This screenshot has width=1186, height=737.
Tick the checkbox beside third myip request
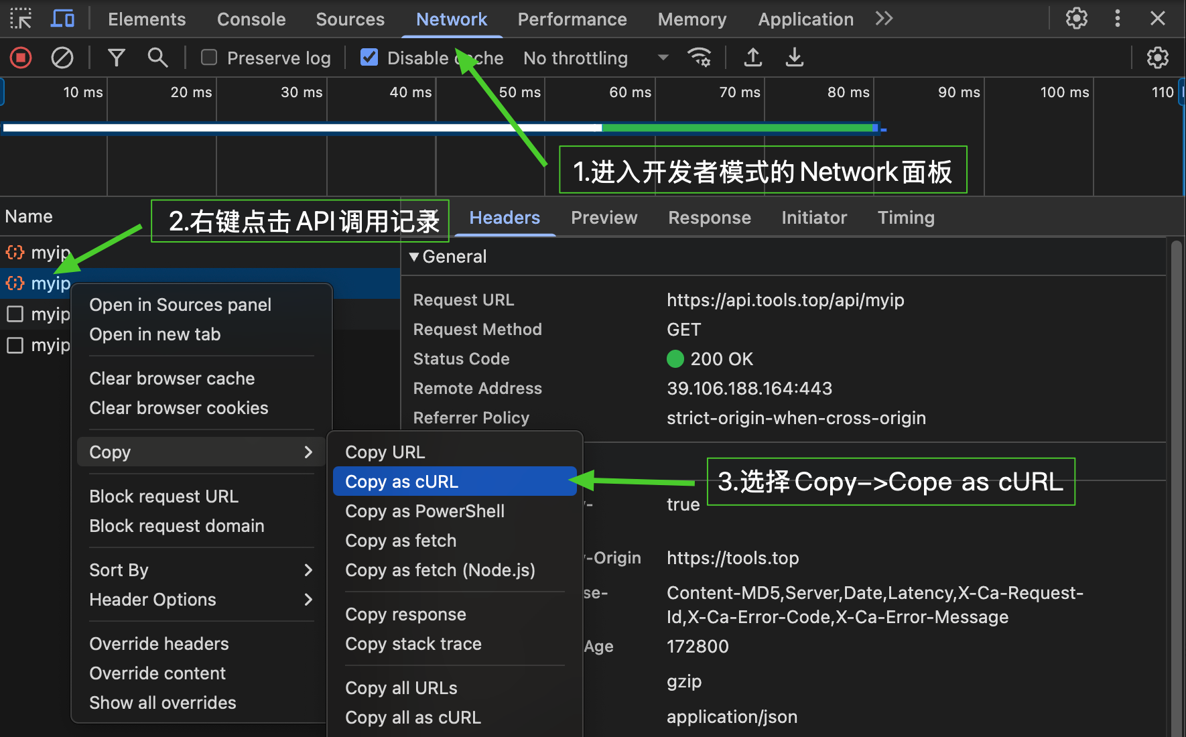pyautogui.click(x=15, y=314)
